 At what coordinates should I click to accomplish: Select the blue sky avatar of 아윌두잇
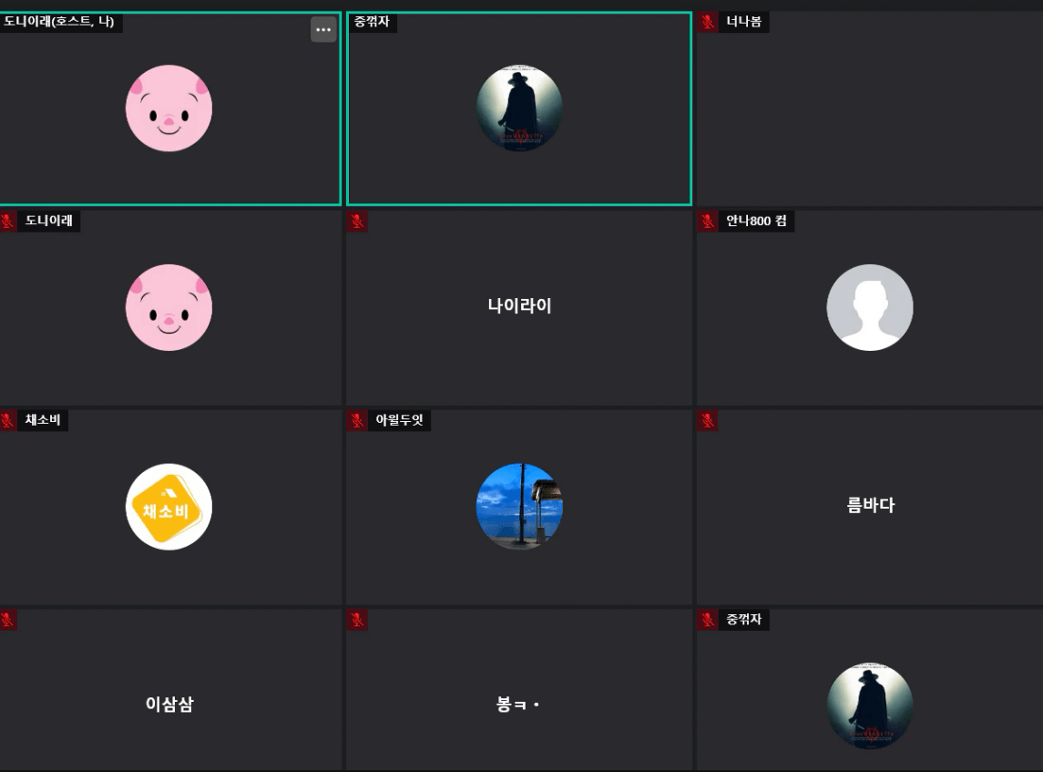pyautogui.click(x=519, y=507)
